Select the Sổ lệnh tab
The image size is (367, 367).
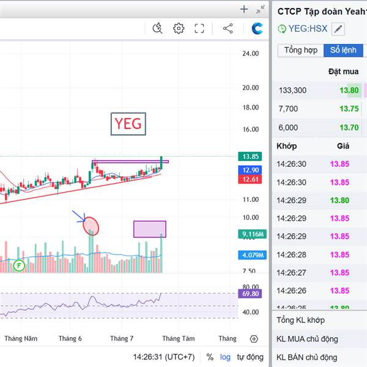pyautogui.click(x=343, y=50)
